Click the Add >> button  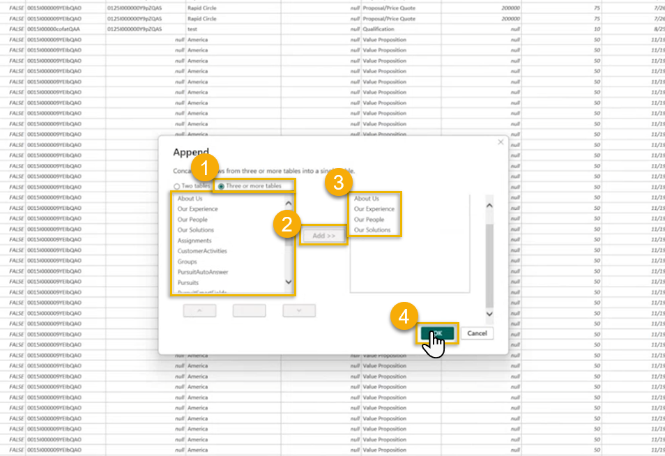pyautogui.click(x=323, y=236)
